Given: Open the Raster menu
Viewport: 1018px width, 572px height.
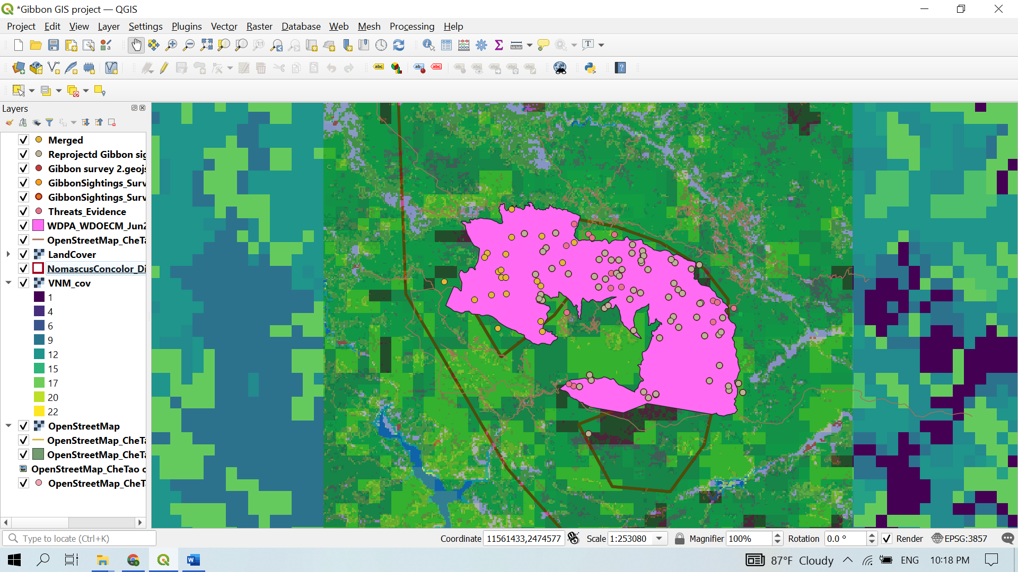Looking at the screenshot, I should click(x=259, y=26).
